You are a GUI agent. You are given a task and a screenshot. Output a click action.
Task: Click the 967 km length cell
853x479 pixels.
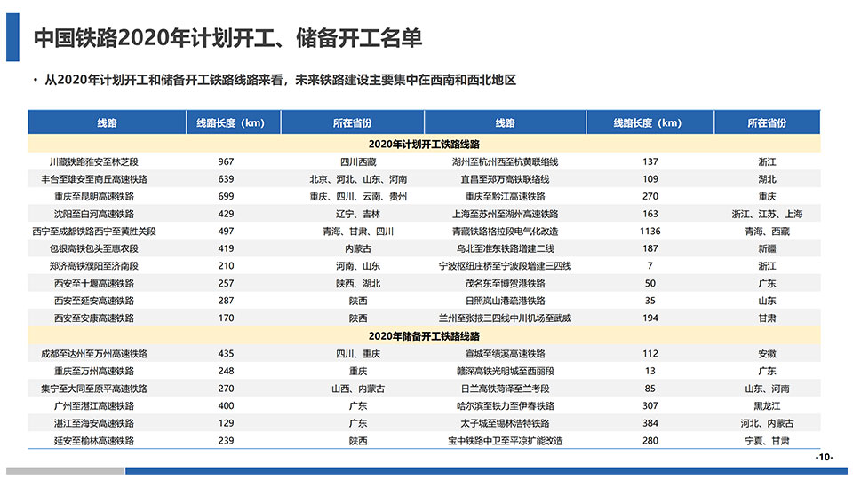[226, 161]
